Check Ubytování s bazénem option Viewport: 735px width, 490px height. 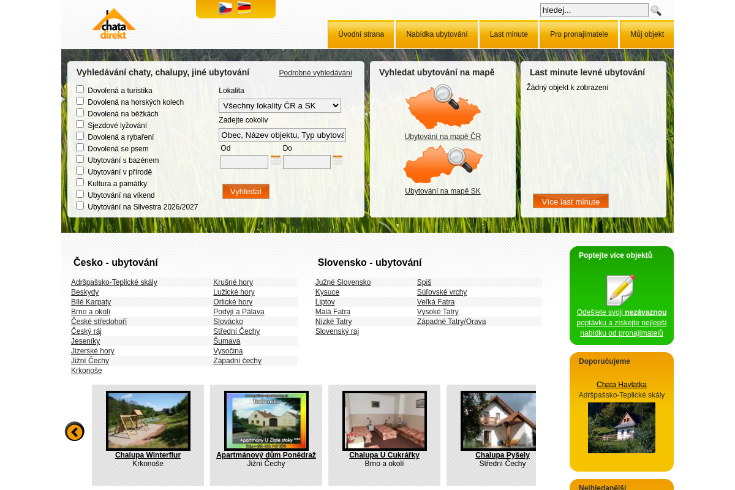pyautogui.click(x=80, y=159)
